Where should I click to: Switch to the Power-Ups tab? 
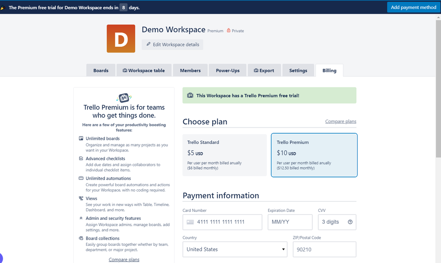227,70
